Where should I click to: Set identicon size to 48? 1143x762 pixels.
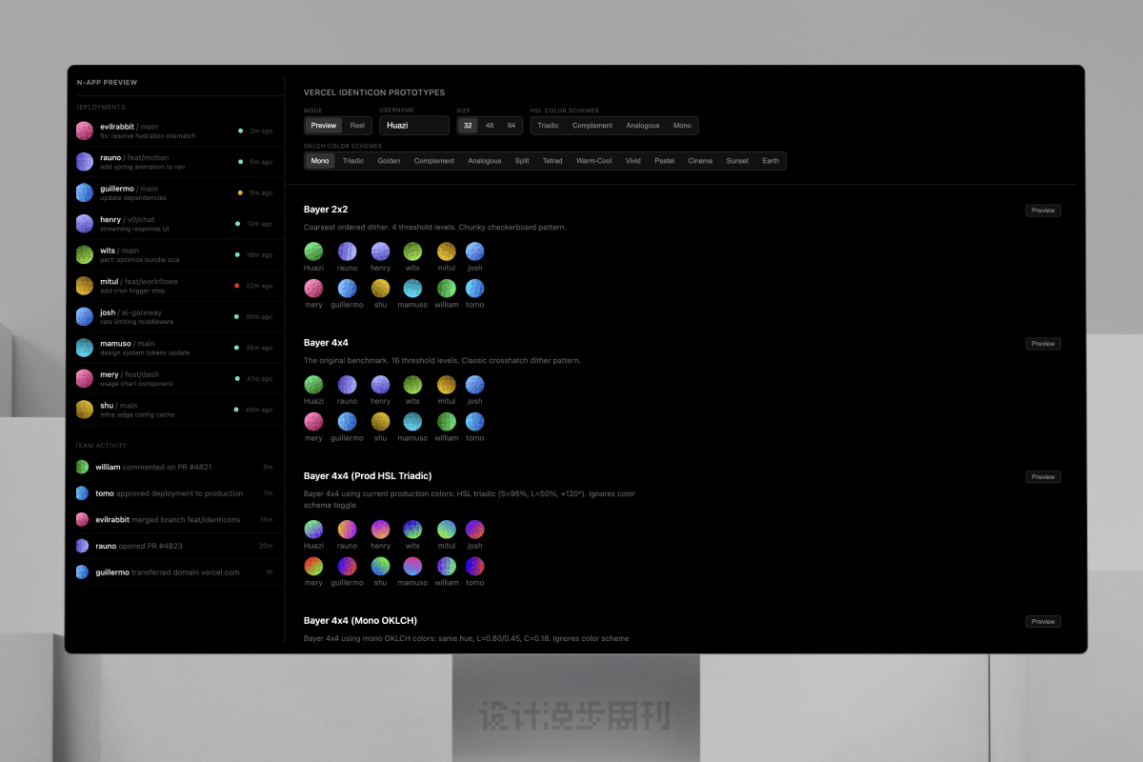coord(490,126)
